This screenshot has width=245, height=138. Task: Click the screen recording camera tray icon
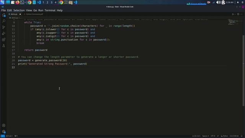coord(209,2)
